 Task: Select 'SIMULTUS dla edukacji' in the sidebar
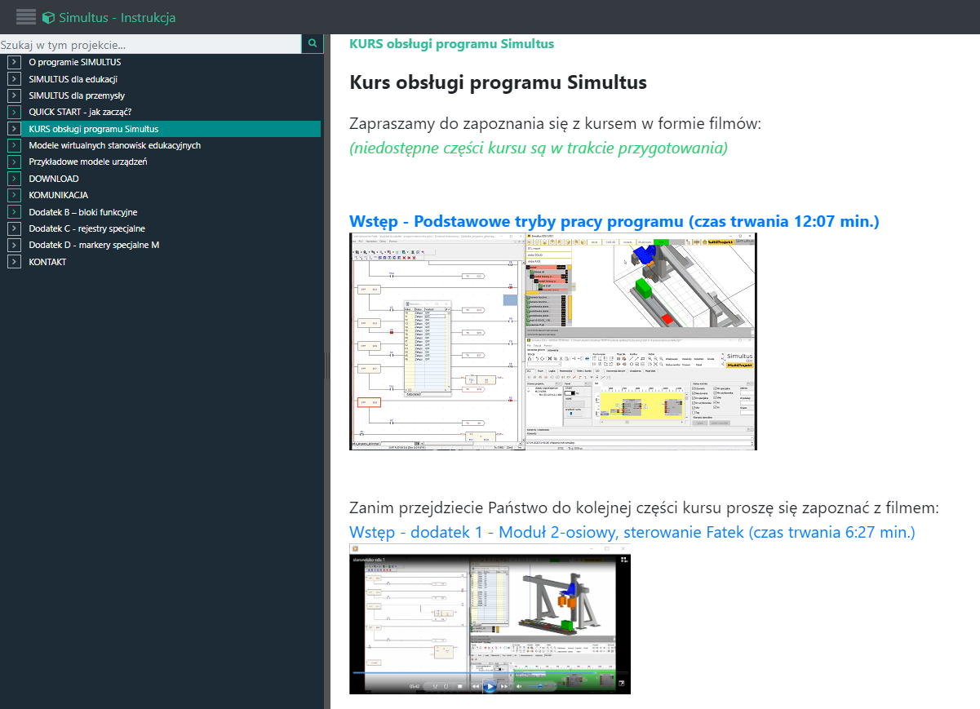(73, 79)
